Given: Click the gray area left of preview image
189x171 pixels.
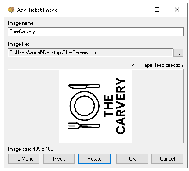Looking at the screenshot, I should coord(34,106).
